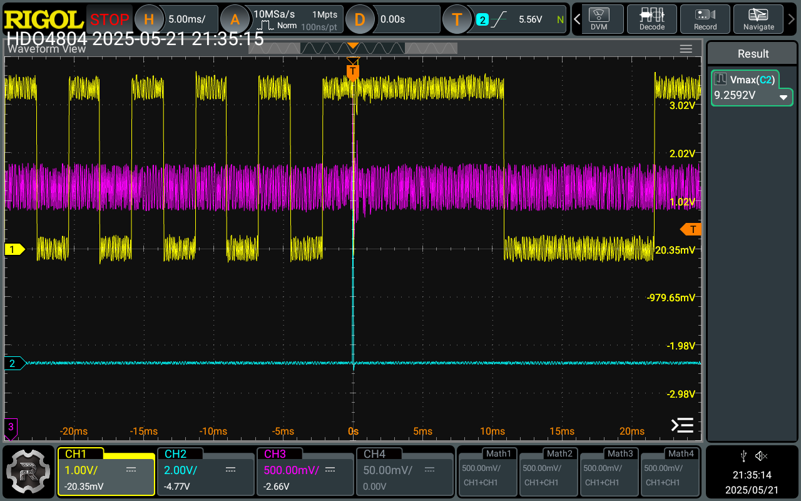The image size is (801, 501).
Task: Click the trigger level marker on right edge
Action: [691, 229]
